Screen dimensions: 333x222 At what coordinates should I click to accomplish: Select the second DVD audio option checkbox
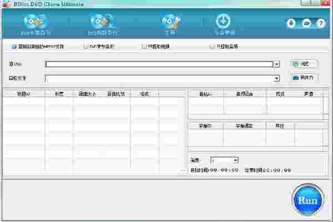coord(86,47)
